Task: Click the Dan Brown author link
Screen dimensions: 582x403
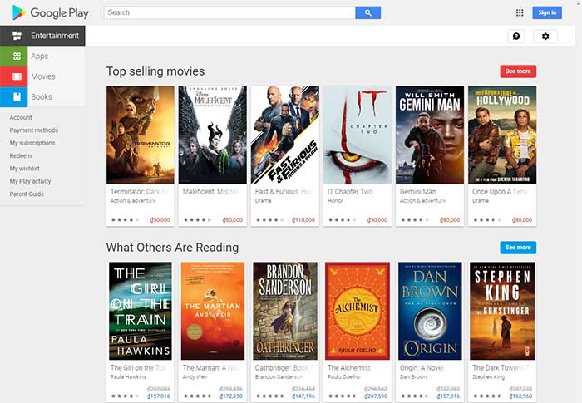Action: [413, 377]
